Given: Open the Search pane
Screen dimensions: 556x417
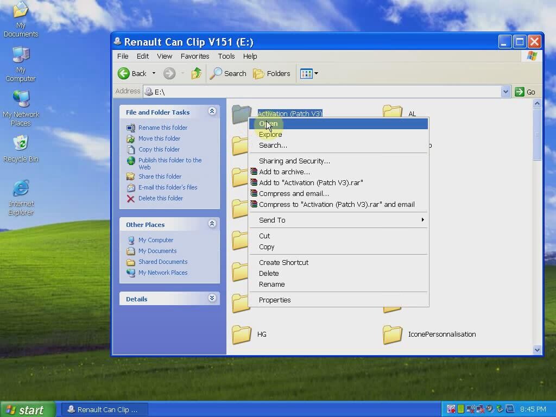Looking at the screenshot, I should point(228,73).
